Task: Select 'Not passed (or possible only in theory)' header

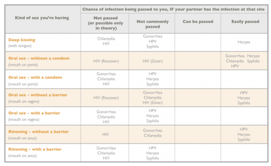Action: click(x=106, y=24)
